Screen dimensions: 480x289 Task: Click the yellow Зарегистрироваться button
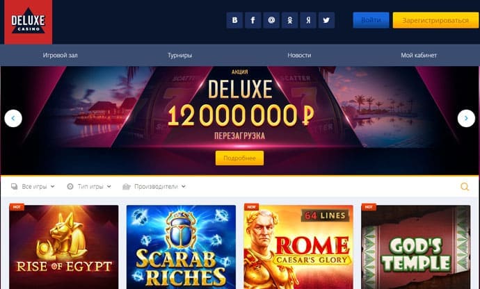pos(435,20)
